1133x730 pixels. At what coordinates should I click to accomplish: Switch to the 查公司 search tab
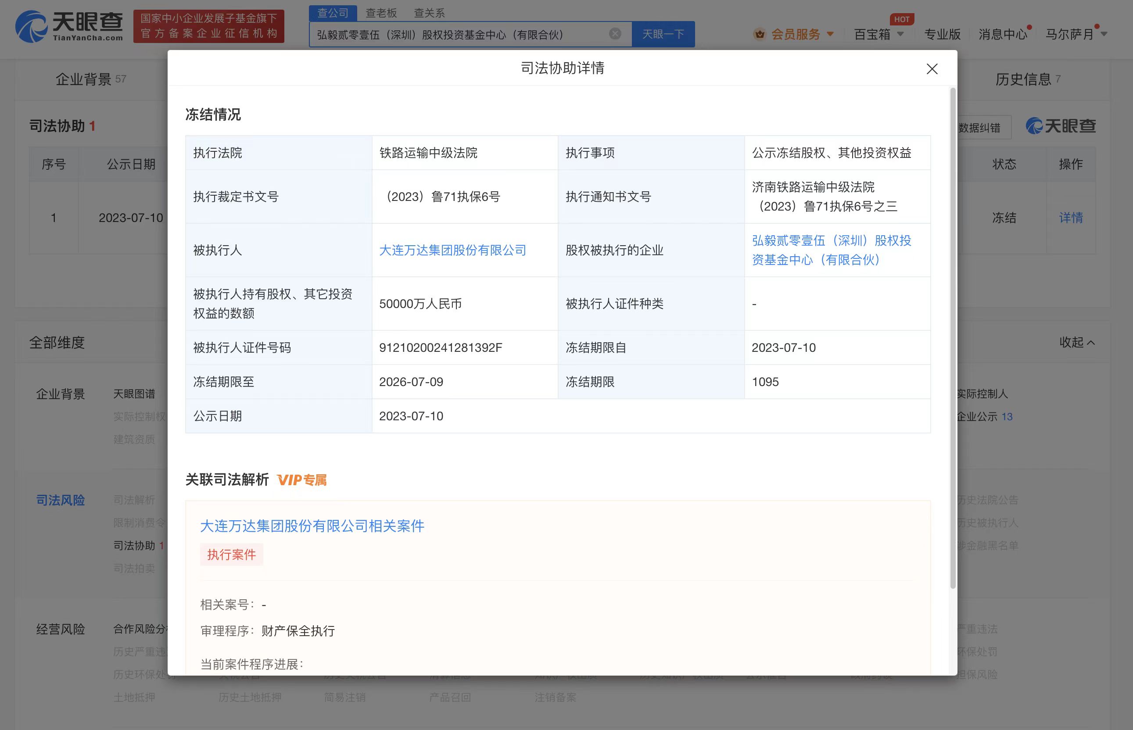pyautogui.click(x=333, y=13)
